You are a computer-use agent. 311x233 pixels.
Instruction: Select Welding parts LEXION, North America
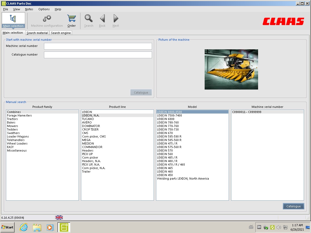point(192,179)
